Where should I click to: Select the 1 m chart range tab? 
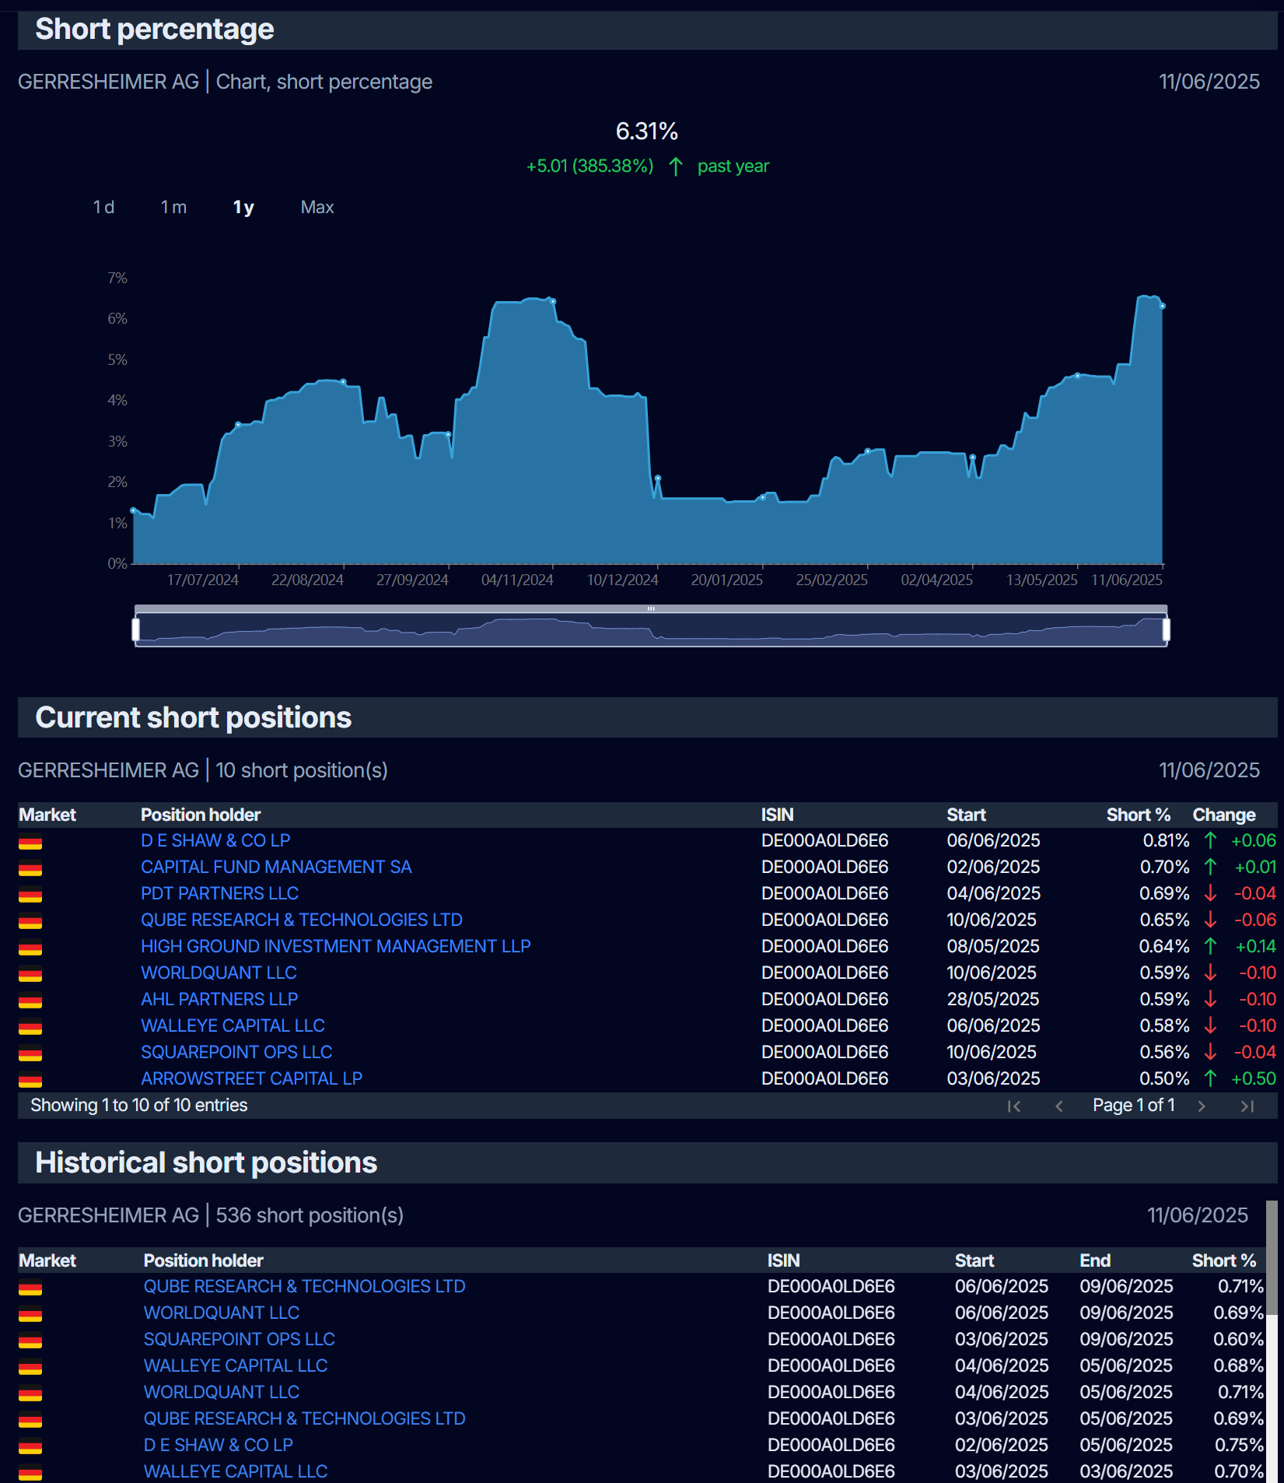tap(173, 207)
